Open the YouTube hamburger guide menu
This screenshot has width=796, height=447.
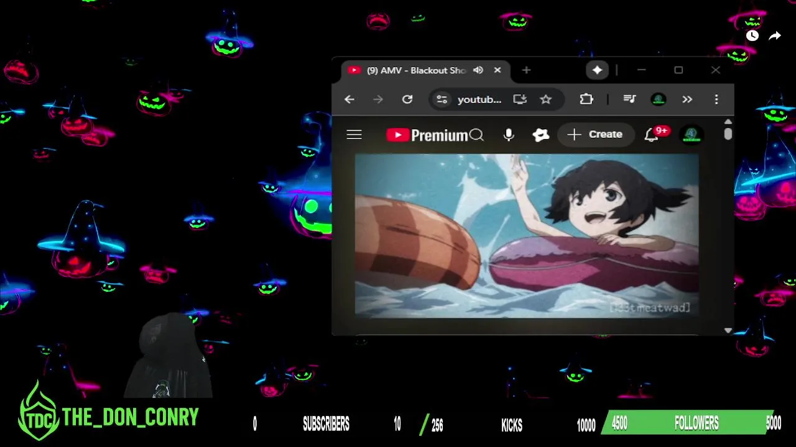[354, 135]
